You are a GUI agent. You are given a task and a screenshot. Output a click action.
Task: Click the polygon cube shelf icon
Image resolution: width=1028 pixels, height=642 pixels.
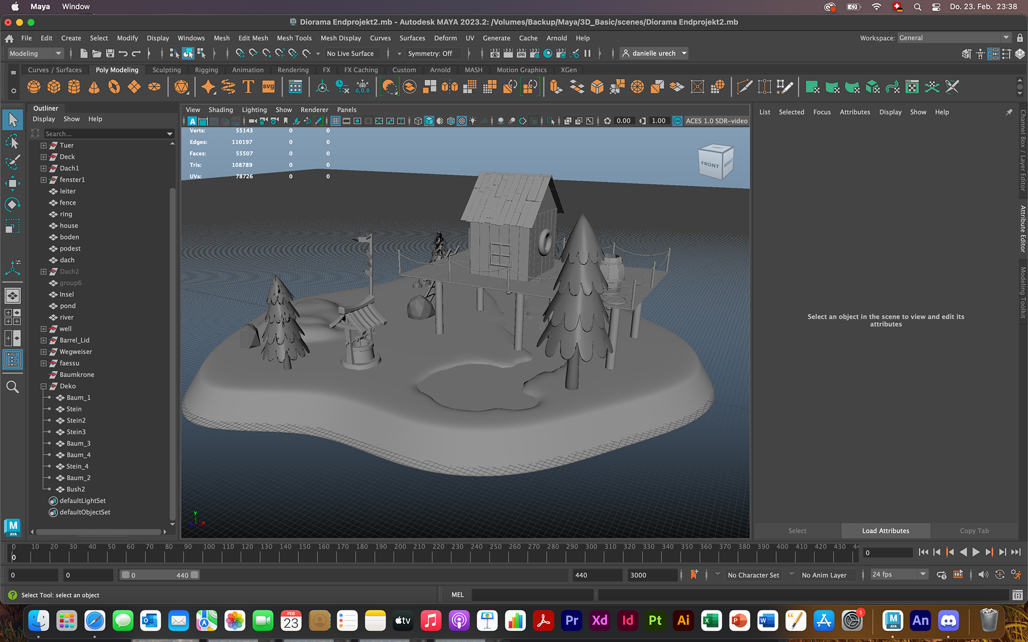[x=54, y=87]
